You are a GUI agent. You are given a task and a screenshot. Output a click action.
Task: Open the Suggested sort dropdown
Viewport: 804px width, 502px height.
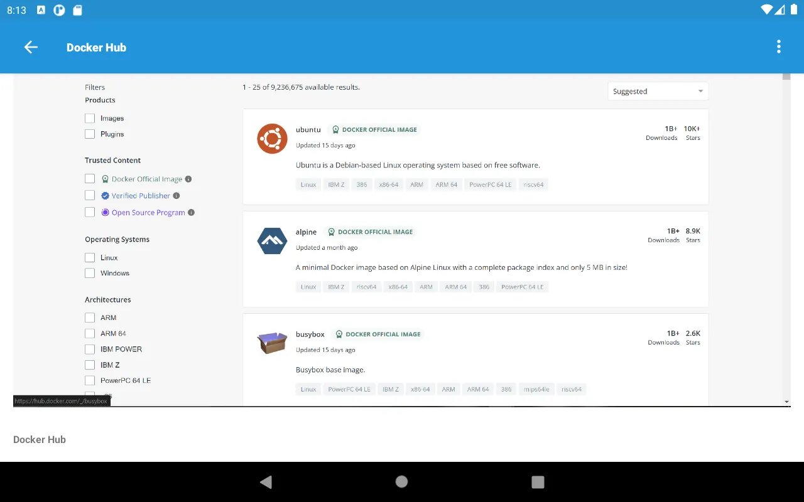[x=658, y=91]
